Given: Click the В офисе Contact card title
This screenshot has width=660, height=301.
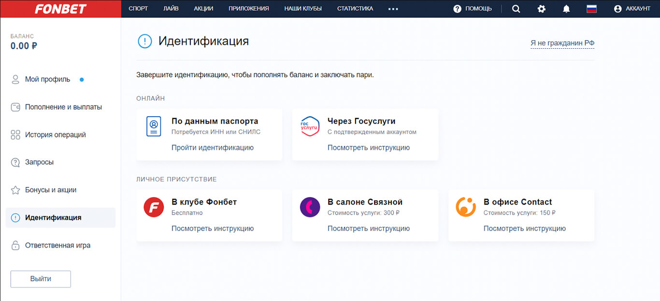Looking at the screenshot, I should (518, 202).
